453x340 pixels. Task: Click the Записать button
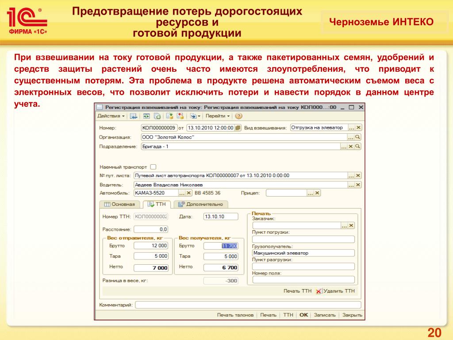(325, 315)
